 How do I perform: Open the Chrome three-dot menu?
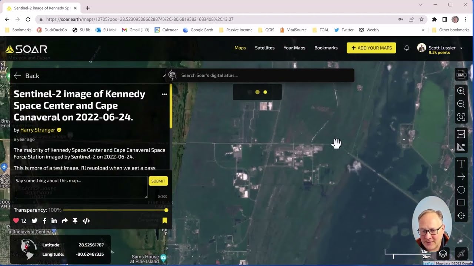466,19
